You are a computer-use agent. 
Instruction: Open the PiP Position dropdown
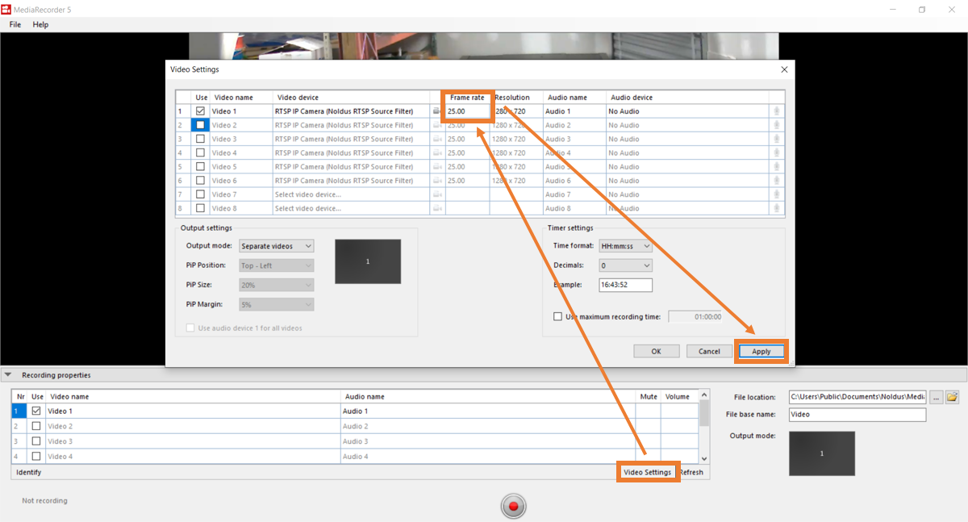pyautogui.click(x=276, y=265)
